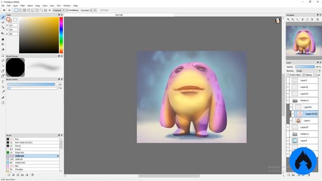Click the R value input field
This screenshot has height=181, width=322.
click(13, 25)
